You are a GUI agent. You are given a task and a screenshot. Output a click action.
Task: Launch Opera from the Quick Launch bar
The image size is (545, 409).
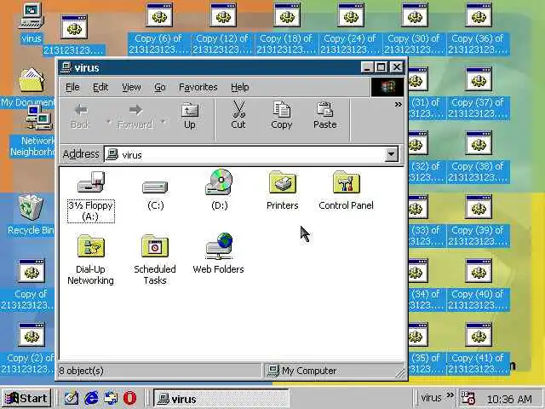129,398
